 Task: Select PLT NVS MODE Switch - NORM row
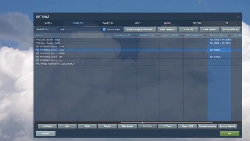(137, 53)
